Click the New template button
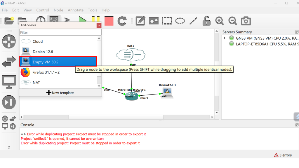 click(x=60, y=93)
